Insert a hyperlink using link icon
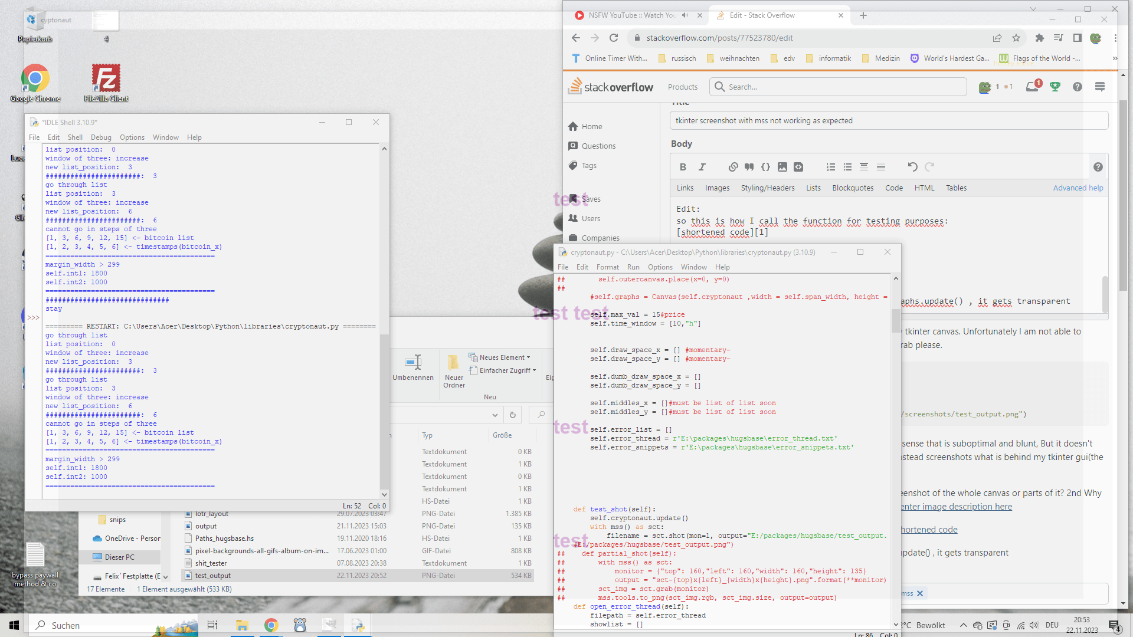Viewport: 1133px width, 637px height. pos(733,167)
